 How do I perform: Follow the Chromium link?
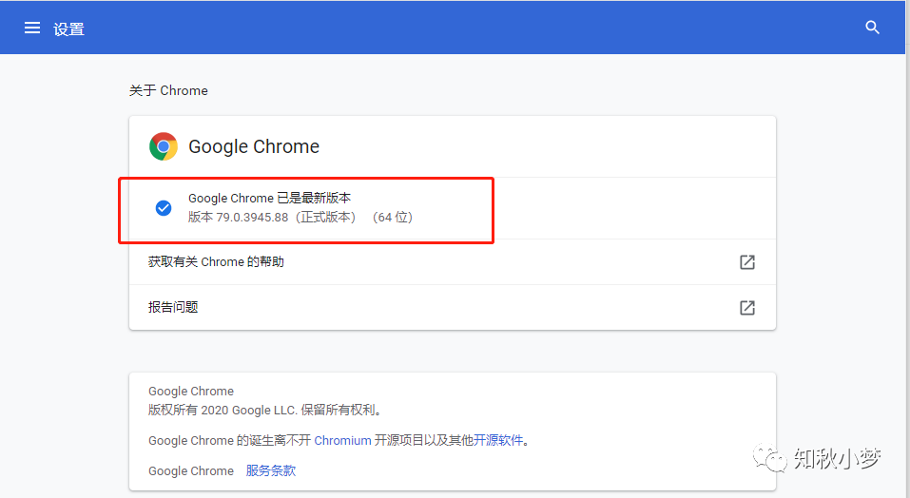[x=342, y=441]
